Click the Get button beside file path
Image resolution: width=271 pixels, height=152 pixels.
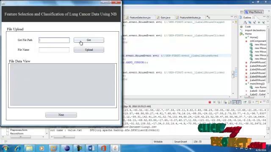point(89,40)
